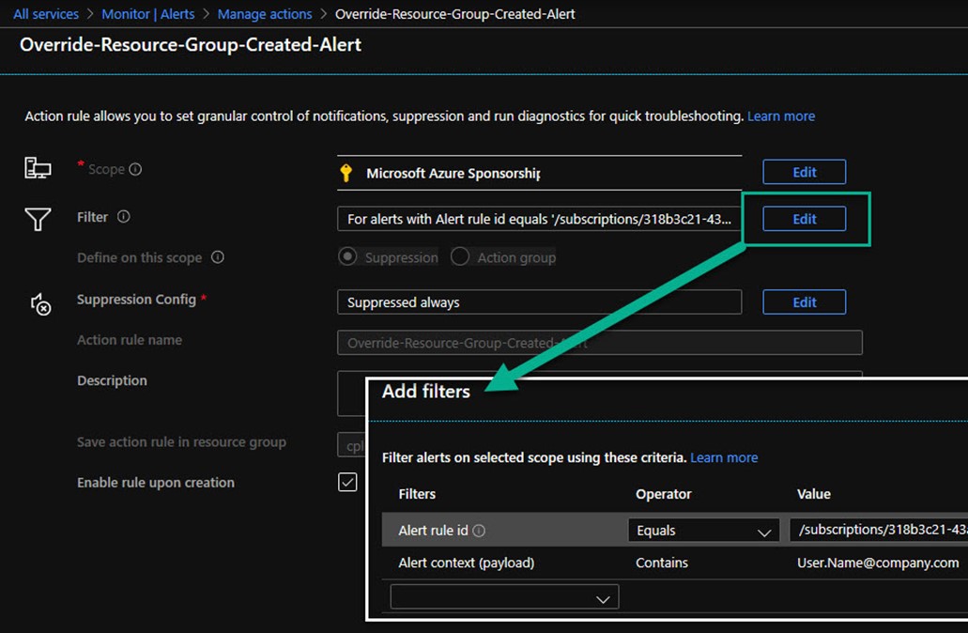Go to Monitor | Alerts breadcrumb
Viewport: 968px width, 633px height.
tap(147, 14)
